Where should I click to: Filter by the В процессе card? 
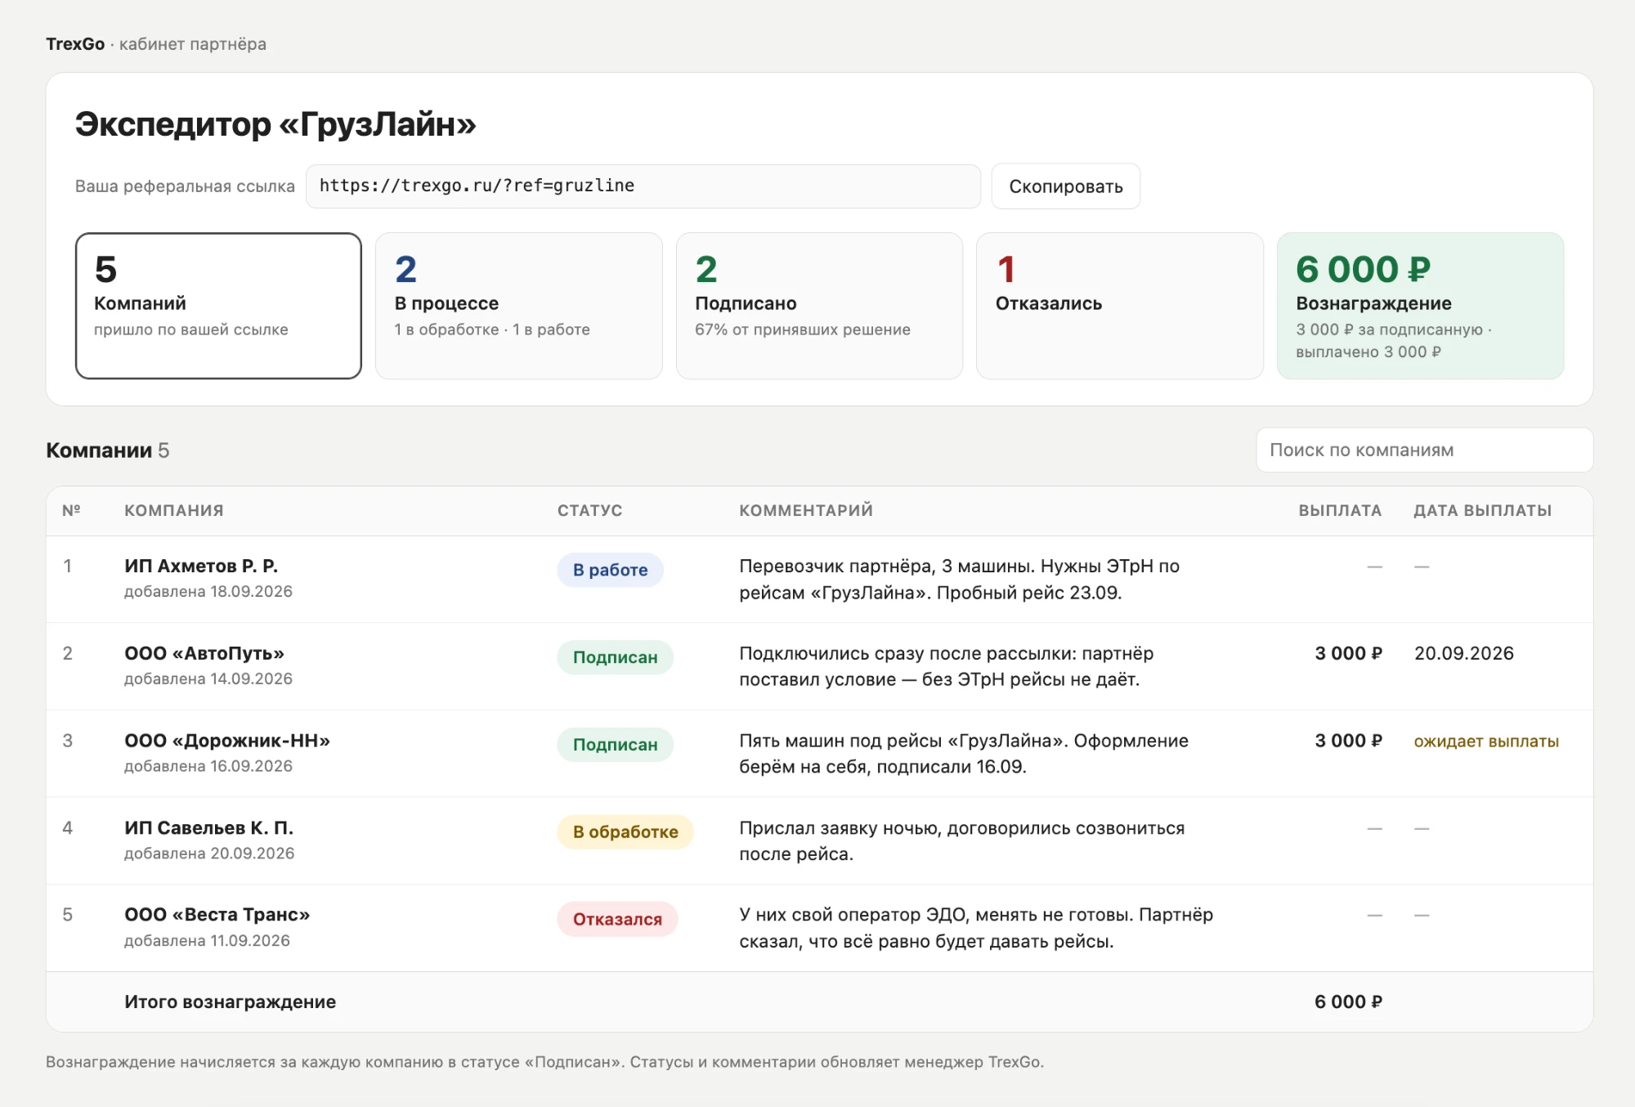pyautogui.click(x=518, y=306)
